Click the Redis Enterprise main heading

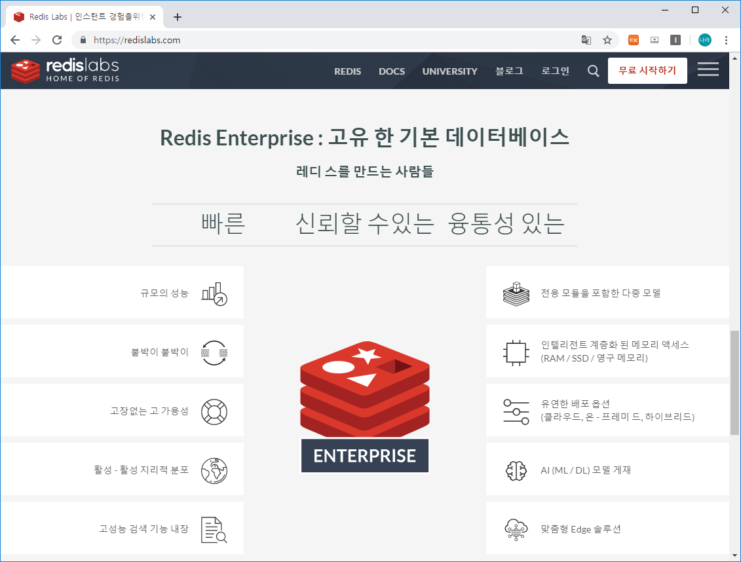click(x=364, y=138)
